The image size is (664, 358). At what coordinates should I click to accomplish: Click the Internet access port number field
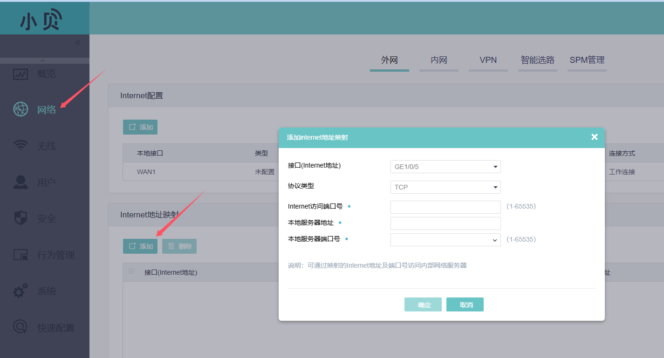445,207
